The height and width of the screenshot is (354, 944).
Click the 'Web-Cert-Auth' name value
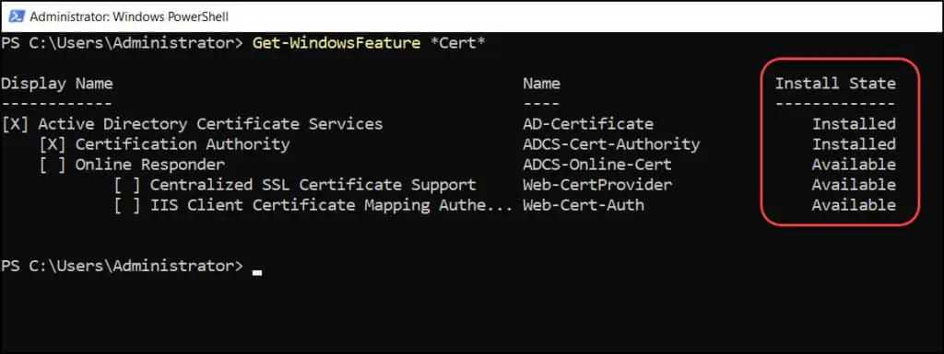584,205
